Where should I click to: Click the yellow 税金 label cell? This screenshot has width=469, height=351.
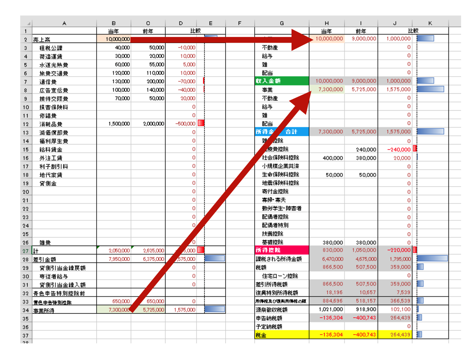(282, 335)
